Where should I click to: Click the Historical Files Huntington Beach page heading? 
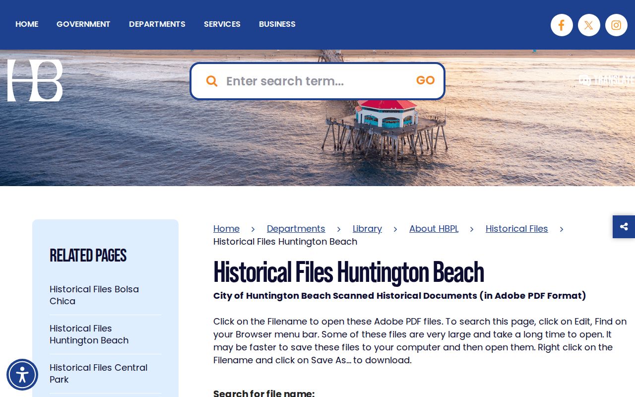348,272
